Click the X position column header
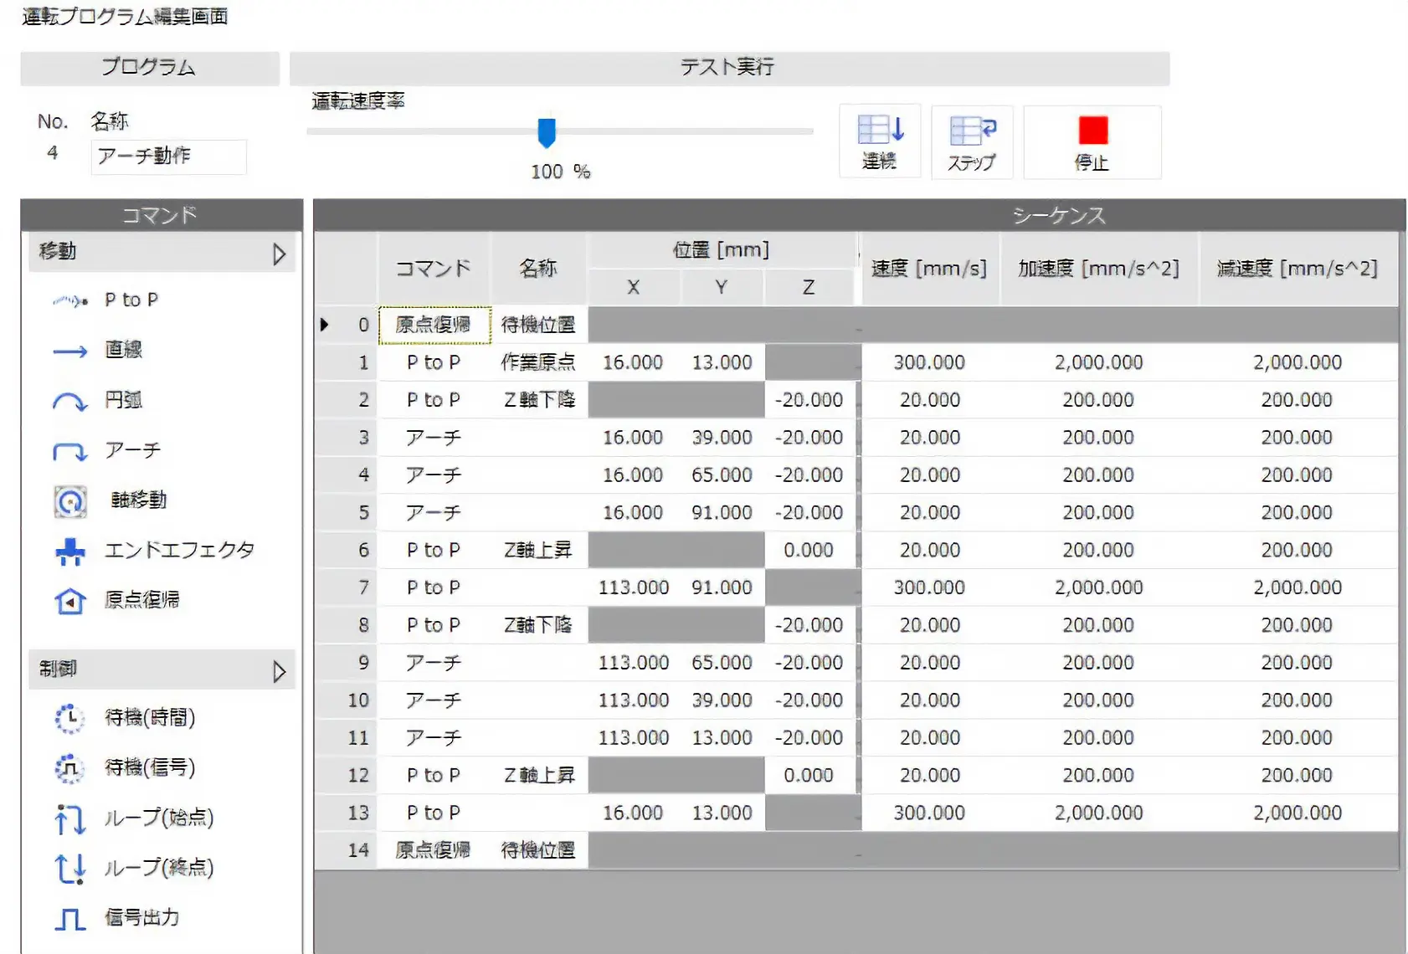 (634, 287)
